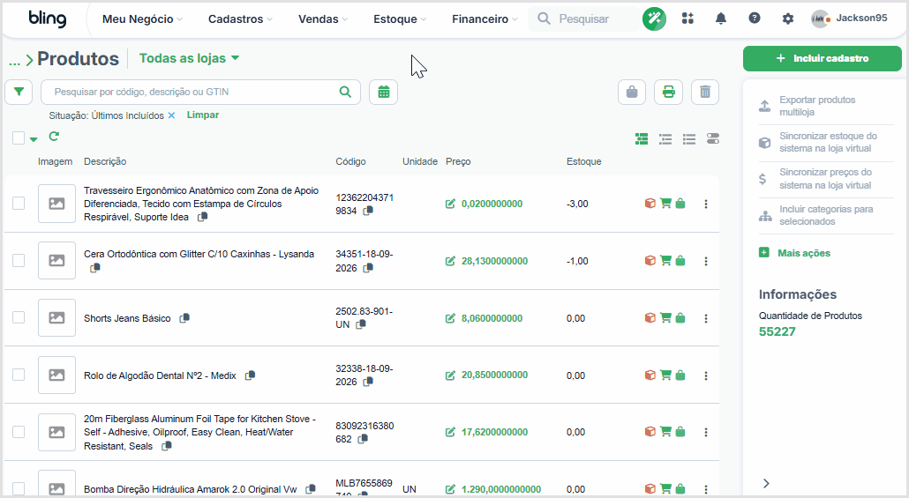909x498 pixels.
Task: Select all products checkbox
Action: coord(19,138)
